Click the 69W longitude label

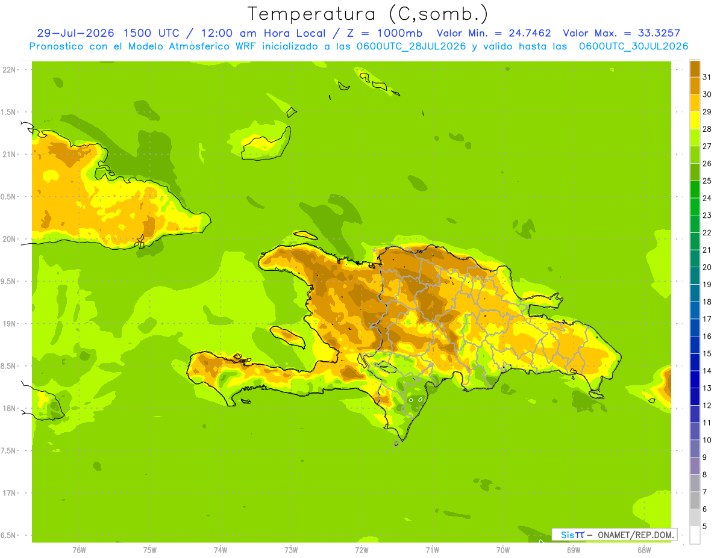(x=574, y=550)
